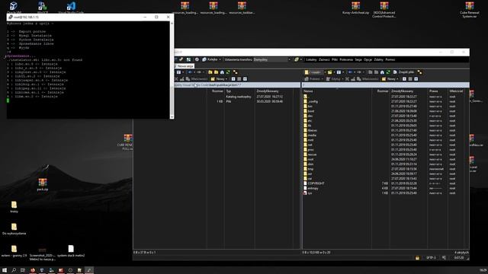Select the rescue folder in remote list
488x274 pixels.
click(312, 155)
